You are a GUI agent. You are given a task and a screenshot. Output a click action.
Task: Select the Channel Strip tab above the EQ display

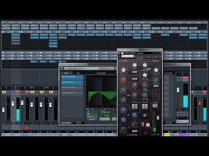coord(101,73)
